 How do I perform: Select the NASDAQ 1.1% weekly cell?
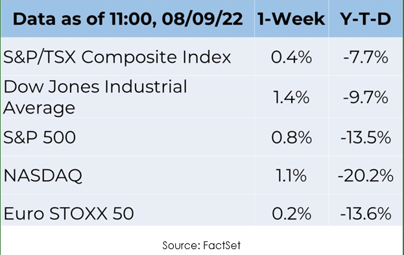coord(291,176)
